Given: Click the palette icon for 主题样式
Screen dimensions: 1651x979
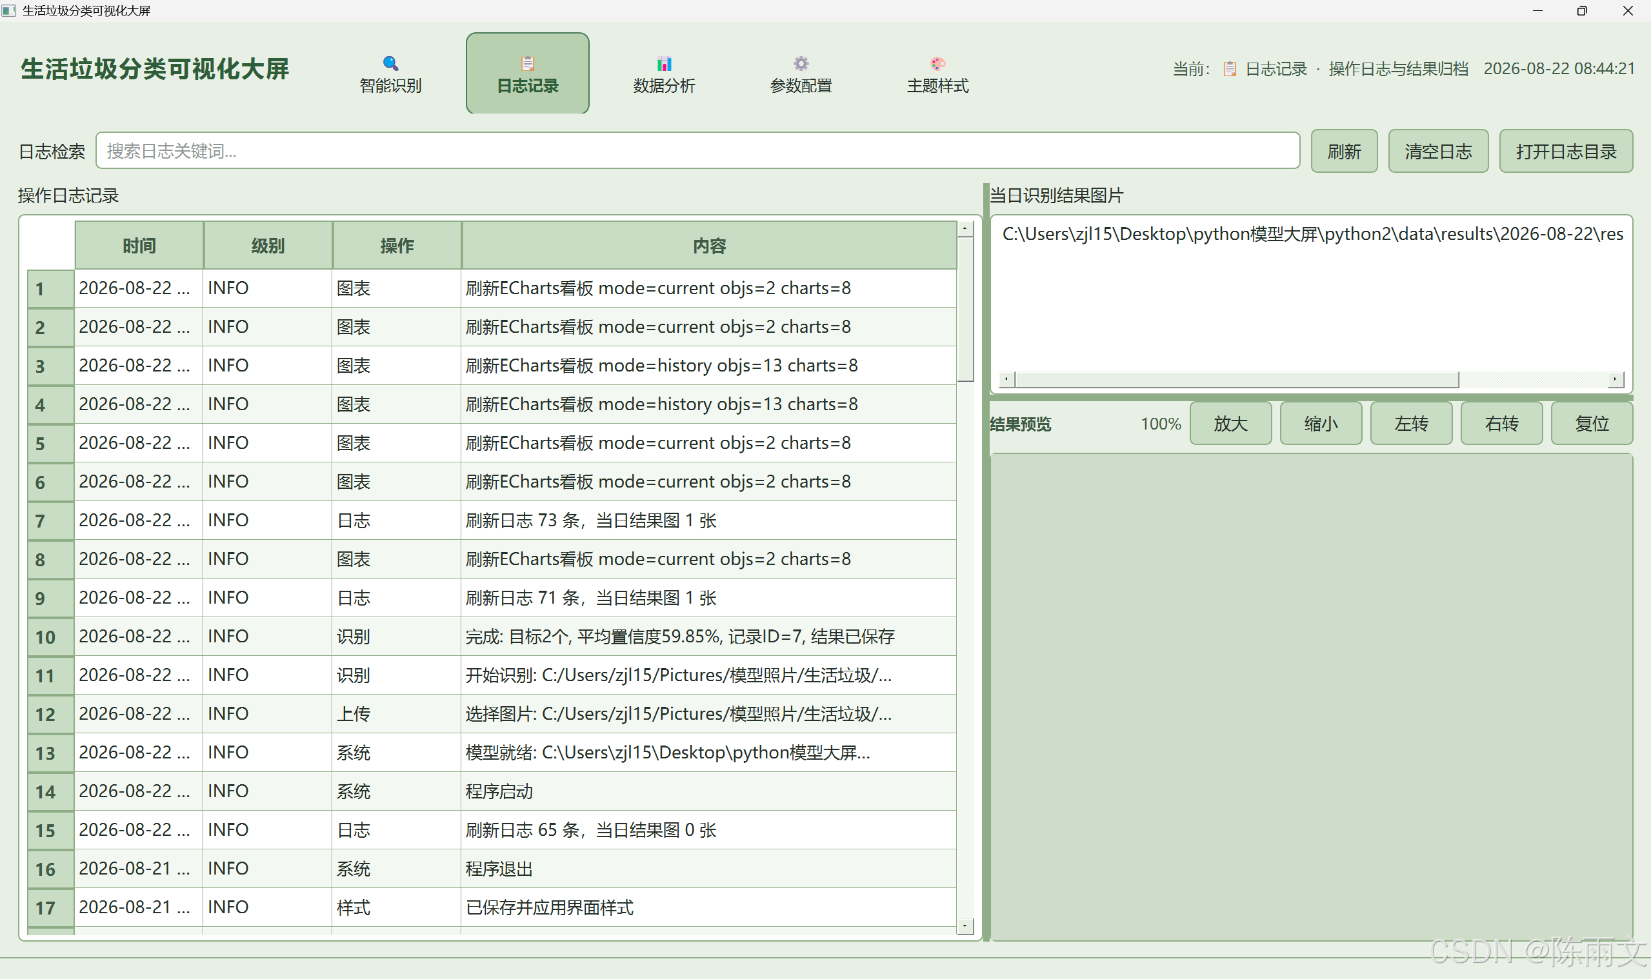Looking at the screenshot, I should (937, 63).
